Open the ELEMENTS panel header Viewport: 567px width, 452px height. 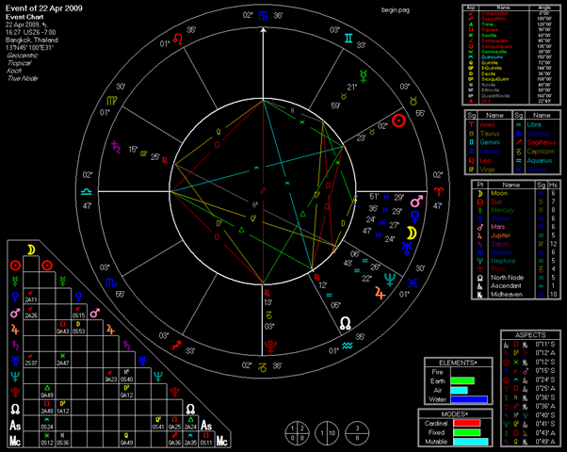(458, 363)
